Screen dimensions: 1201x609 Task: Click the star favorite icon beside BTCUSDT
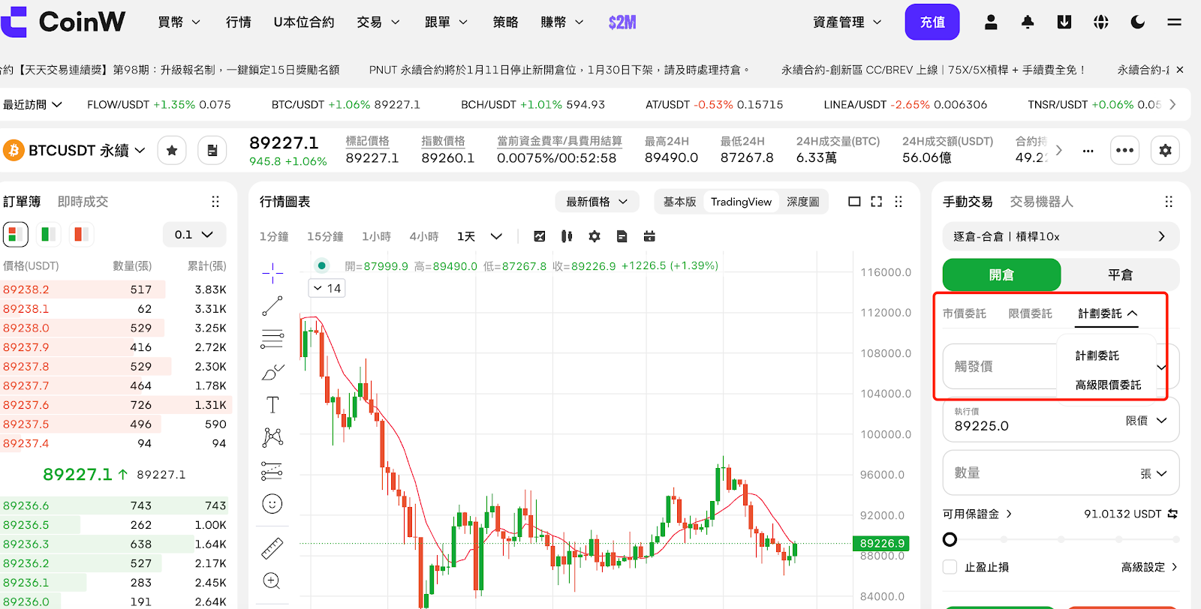pos(172,151)
